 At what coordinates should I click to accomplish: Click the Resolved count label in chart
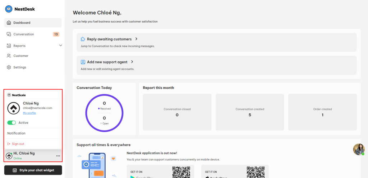pos(105,109)
